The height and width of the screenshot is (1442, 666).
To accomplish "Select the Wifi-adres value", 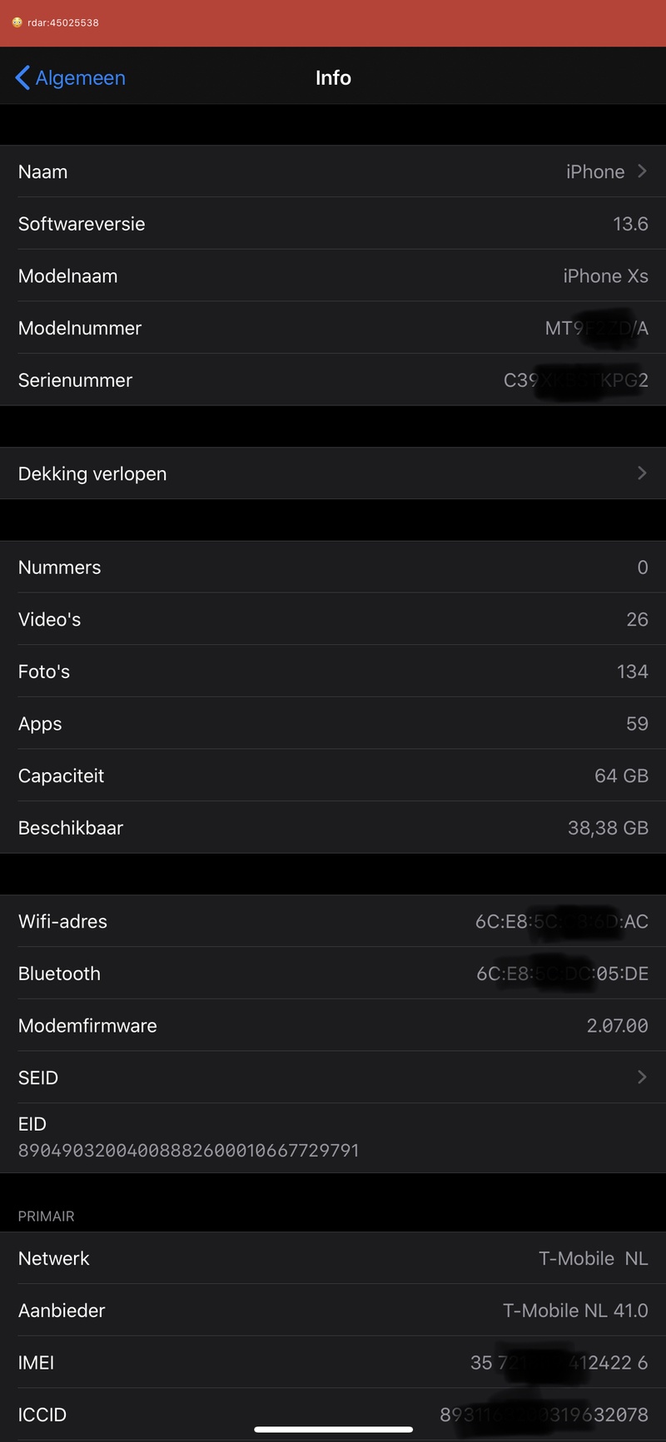I will click(x=561, y=921).
